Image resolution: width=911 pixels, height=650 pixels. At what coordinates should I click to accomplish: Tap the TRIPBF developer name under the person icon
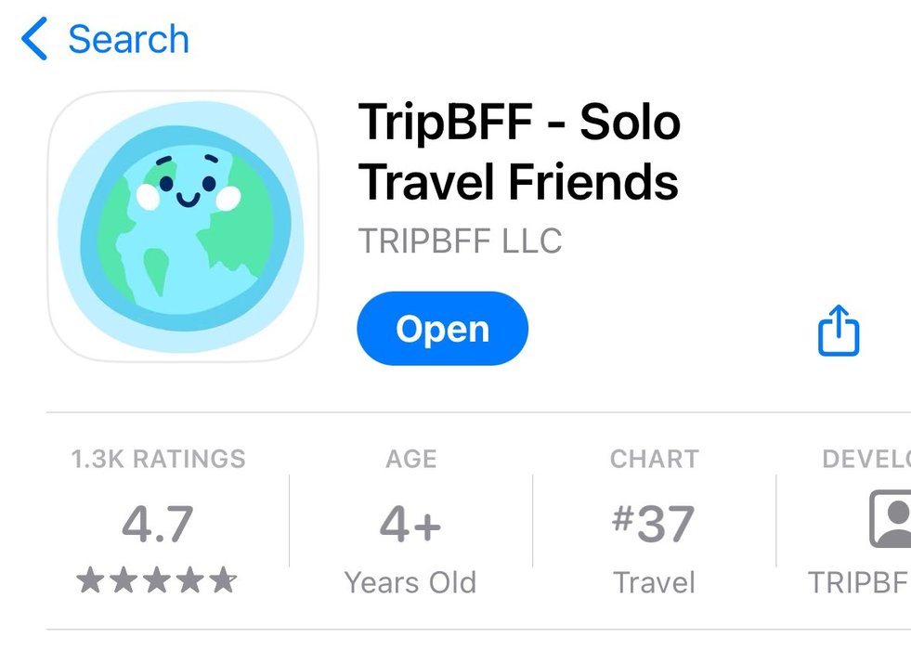pos(859,582)
